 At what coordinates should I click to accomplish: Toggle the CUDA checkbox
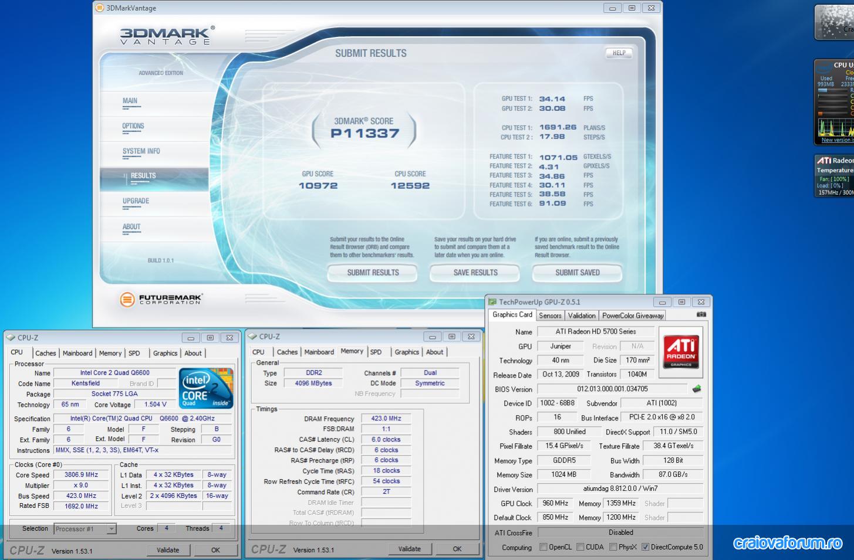[580, 547]
